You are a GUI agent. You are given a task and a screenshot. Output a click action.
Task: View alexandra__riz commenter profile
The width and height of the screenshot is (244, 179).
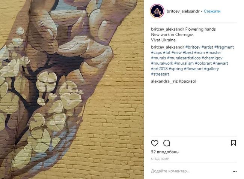click(x=164, y=81)
